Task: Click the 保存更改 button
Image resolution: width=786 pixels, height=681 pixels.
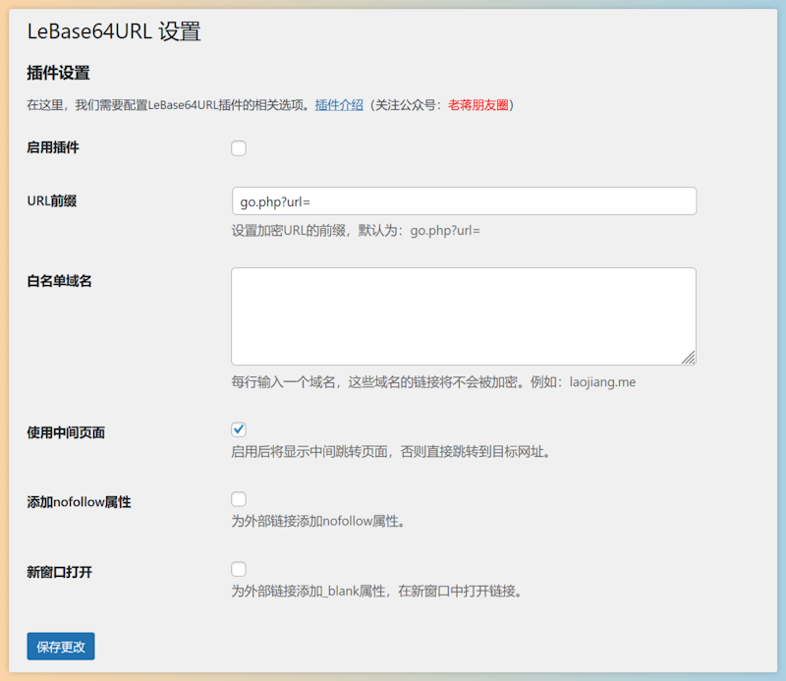Action: pyautogui.click(x=61, y=647)
